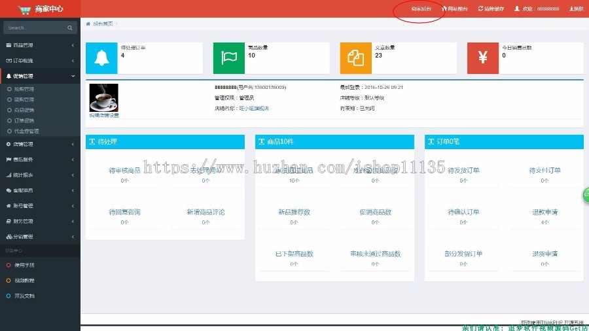589x331 pixels.
Task: Click the red yen sales total icon
Action: [x=483, y=58]
